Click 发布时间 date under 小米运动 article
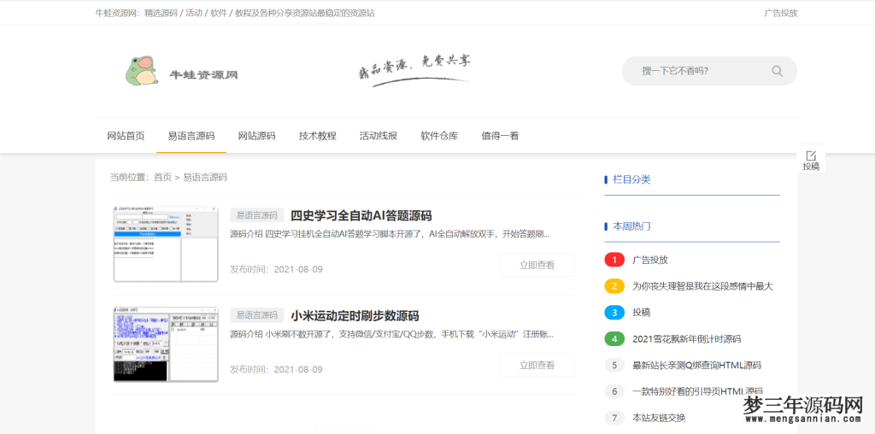Viewport: 875px width, 434px height. click(x=276, y=369)
